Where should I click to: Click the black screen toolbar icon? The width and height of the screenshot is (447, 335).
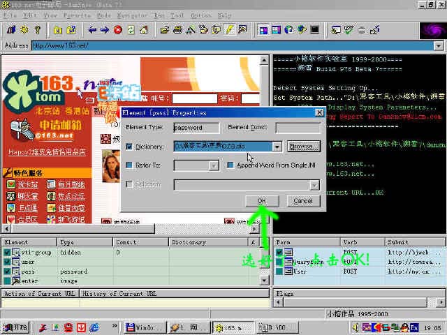315,29
